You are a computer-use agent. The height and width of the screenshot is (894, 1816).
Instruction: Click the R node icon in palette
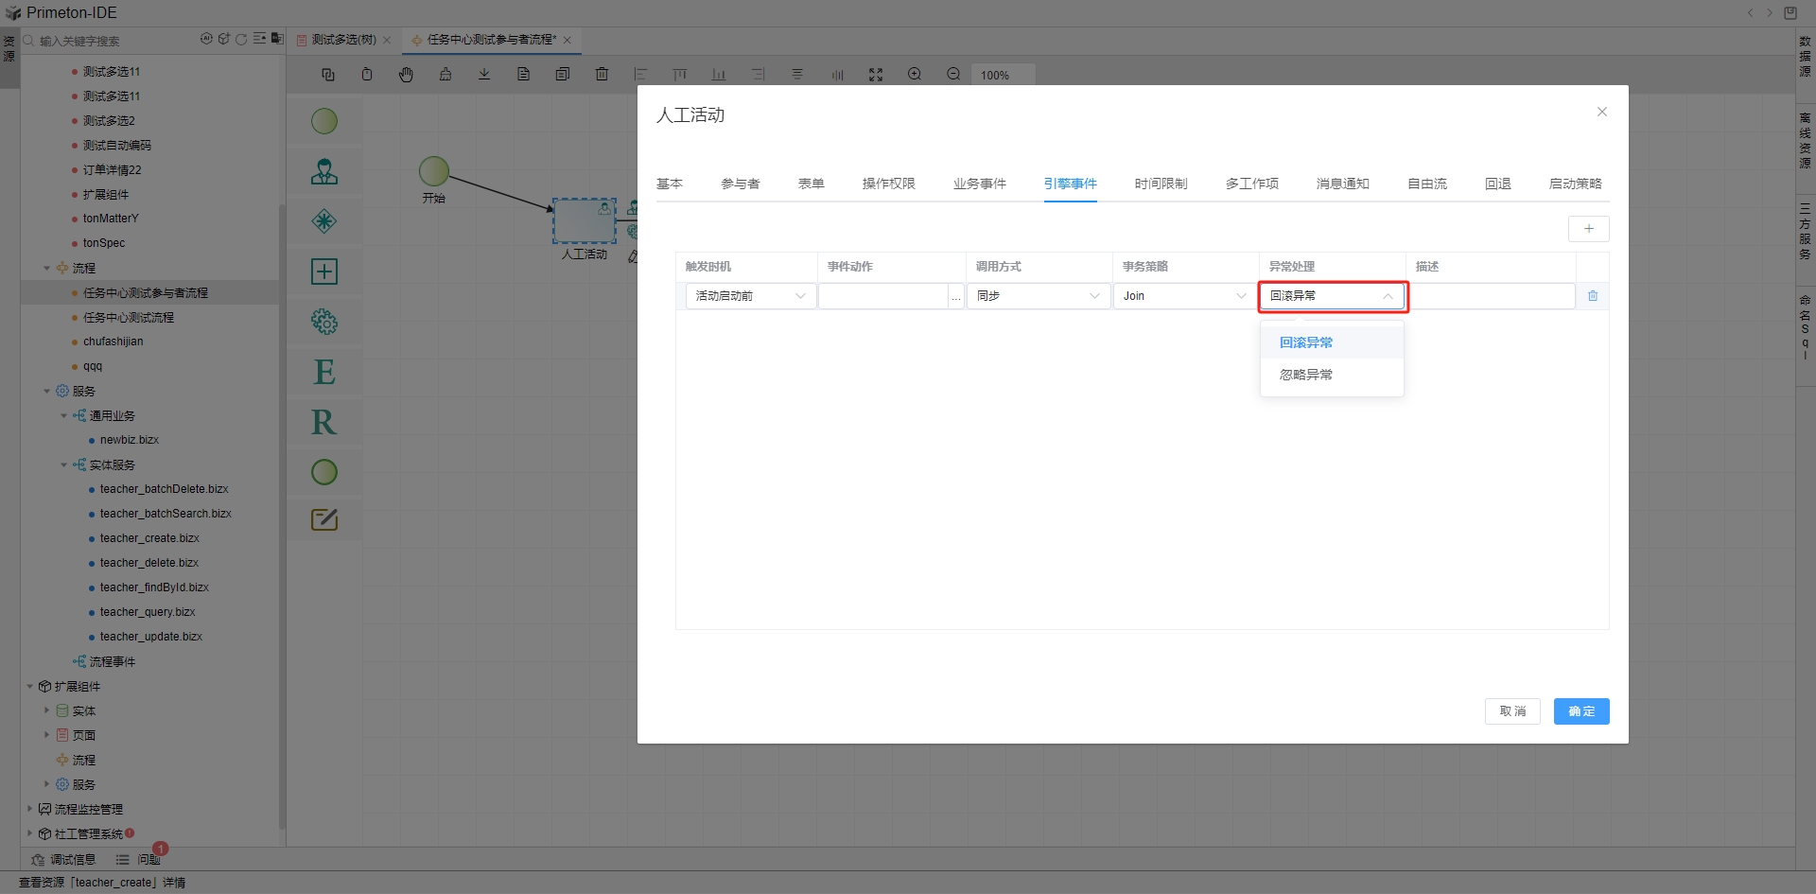[324, 422]
